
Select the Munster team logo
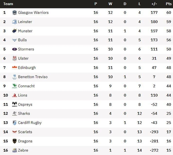14,31
